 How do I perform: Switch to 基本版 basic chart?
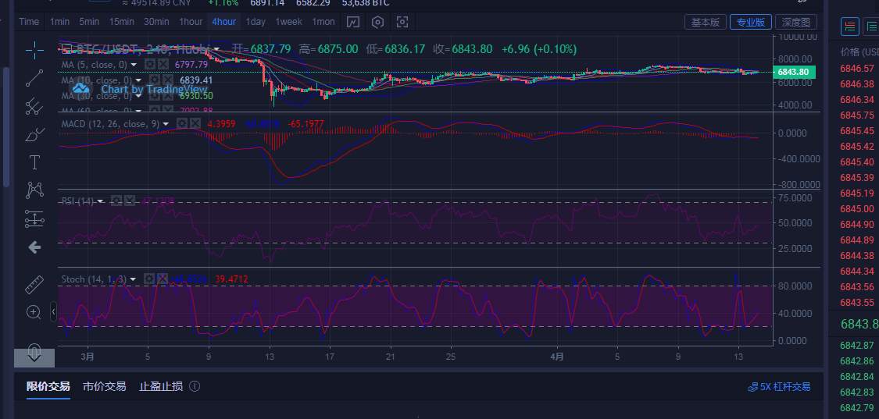click(706, 23)
